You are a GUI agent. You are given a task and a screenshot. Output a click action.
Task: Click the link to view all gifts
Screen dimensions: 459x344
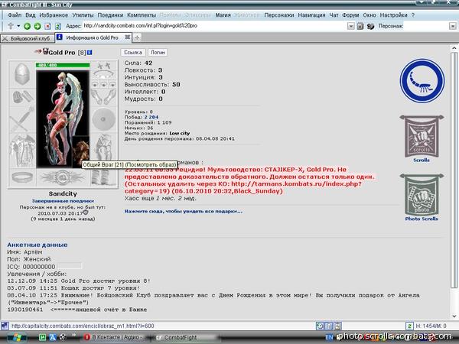point(184,211)
